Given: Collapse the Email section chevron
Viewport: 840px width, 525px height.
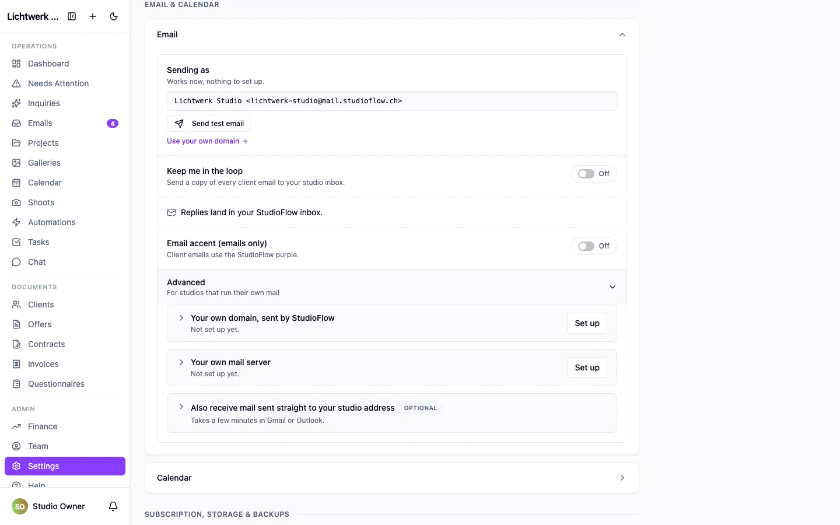Looking at the screenshot, I should (x=622, y=34).
